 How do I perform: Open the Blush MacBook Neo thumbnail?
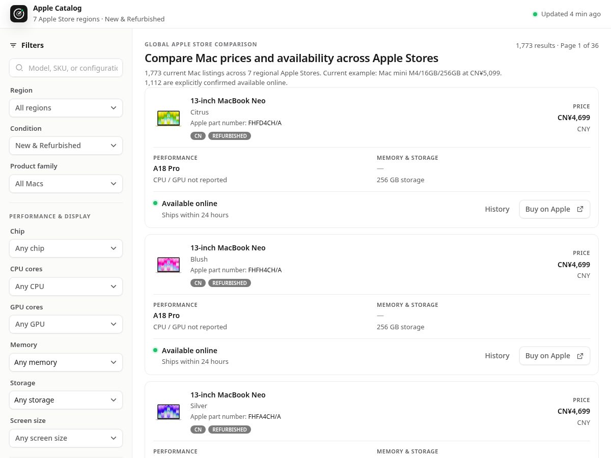click(169, 265)
